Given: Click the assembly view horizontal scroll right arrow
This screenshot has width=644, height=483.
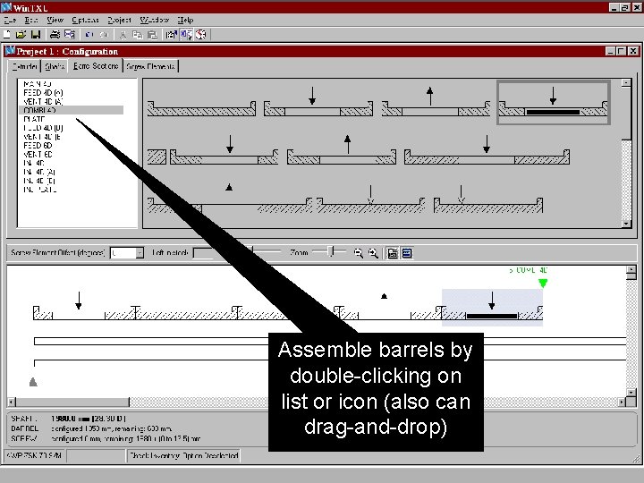Looking at the screenshot, I should pyautogui.click(x=622, y=402).
